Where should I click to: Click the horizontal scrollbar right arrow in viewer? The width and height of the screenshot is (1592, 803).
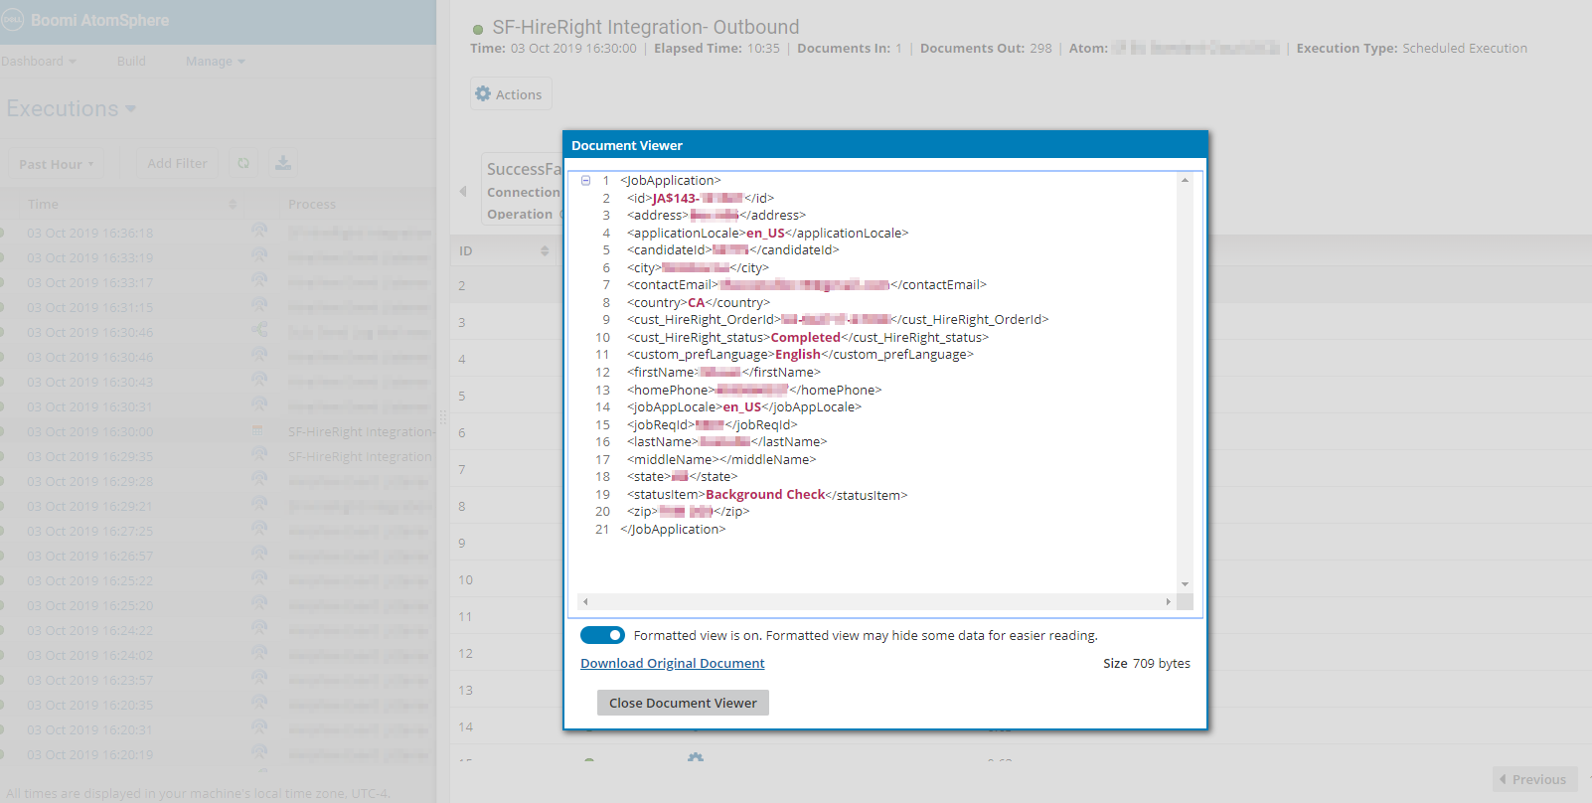click(1168, 601)
